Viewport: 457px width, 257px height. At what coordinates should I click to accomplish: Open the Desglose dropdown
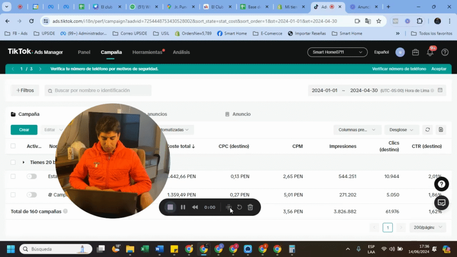400,129
